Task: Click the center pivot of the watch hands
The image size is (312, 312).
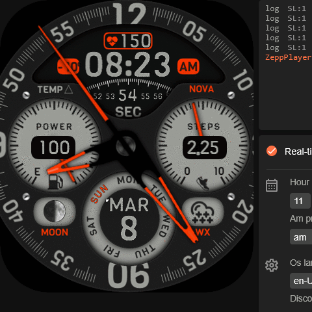Action: click(125, 146)
